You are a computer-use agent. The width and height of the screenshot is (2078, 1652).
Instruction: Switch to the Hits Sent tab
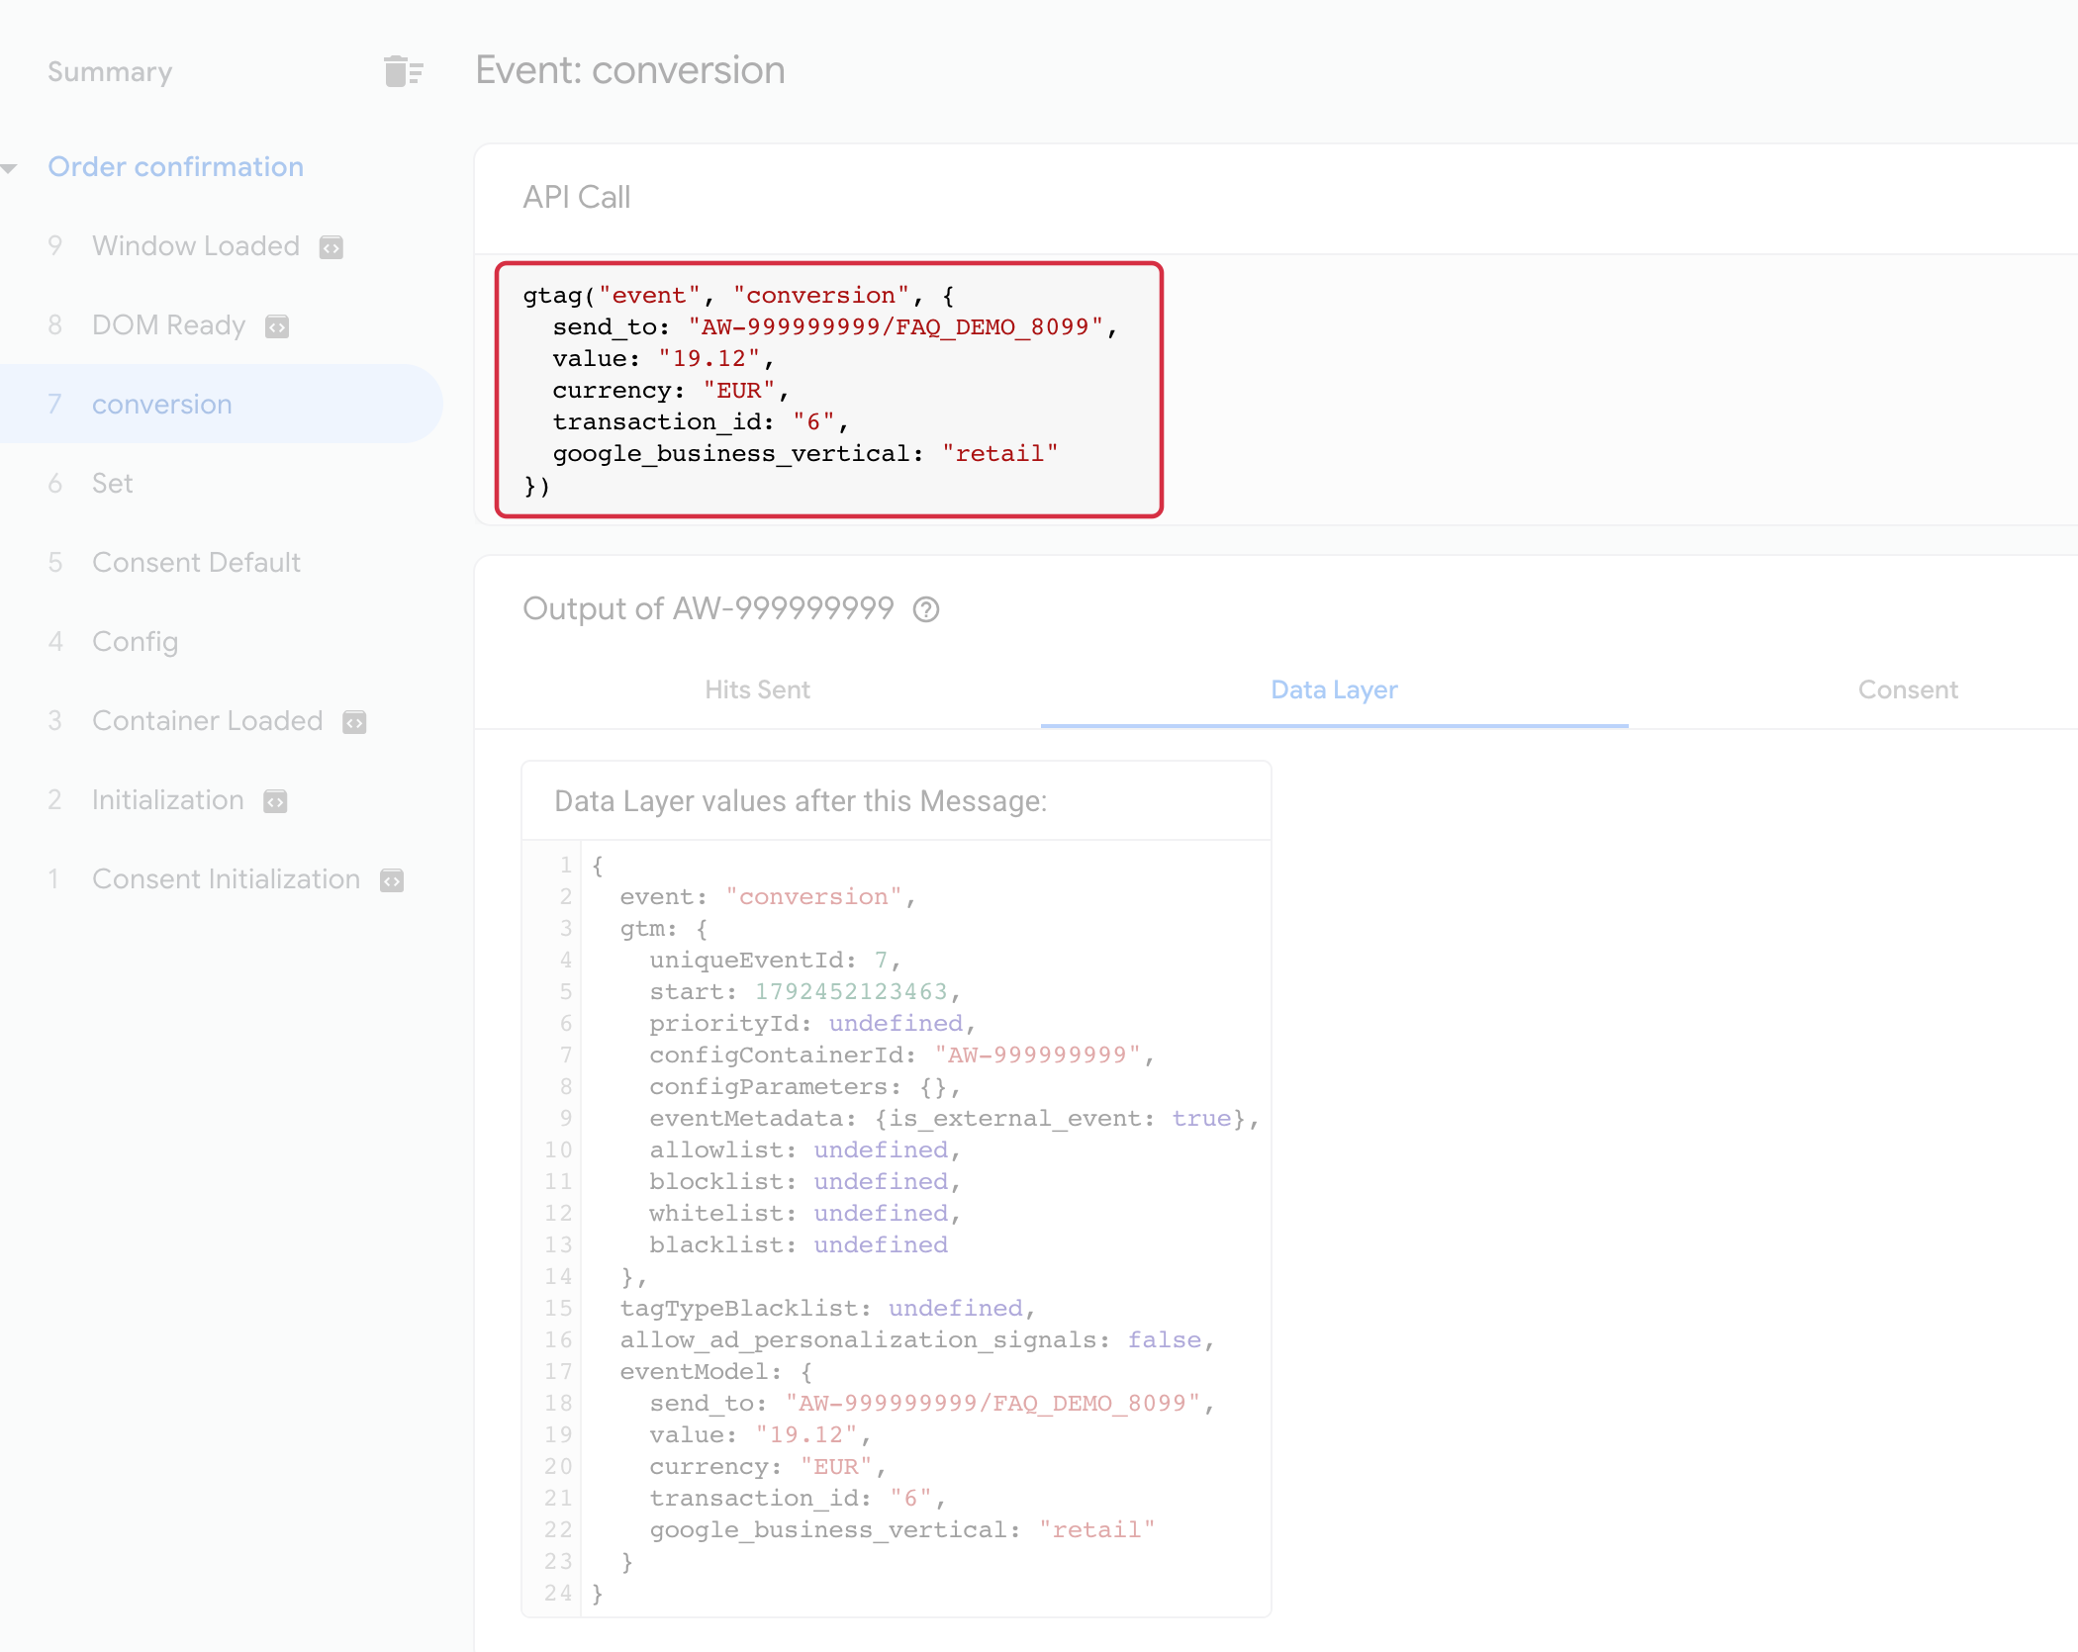(x=757, y=689)
